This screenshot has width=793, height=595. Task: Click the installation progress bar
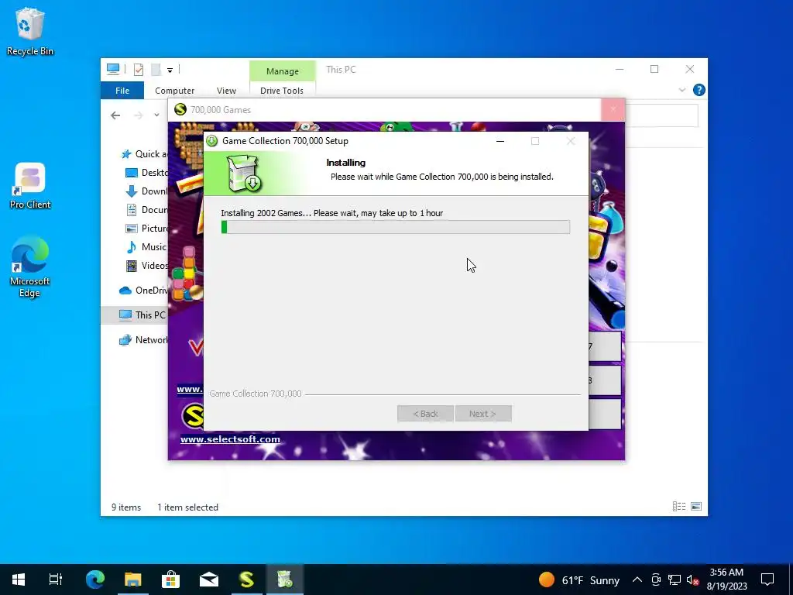tap(396, 227)
